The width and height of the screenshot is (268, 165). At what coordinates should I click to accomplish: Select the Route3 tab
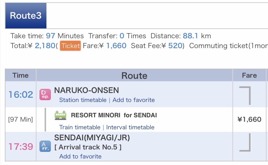click(x=26, y=16)
